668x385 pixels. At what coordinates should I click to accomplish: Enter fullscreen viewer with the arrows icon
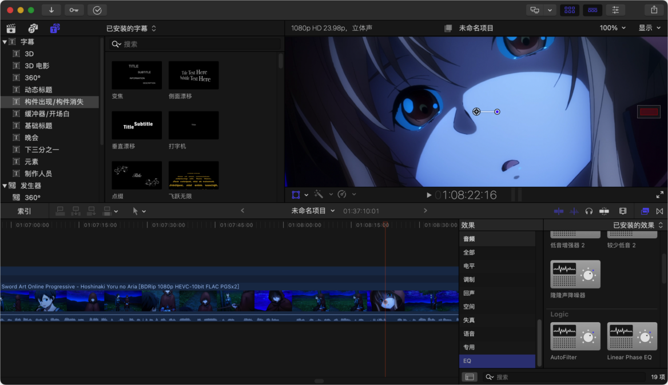click(x=659, y=195)
